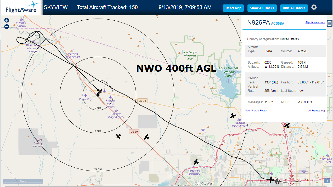Click the AZ 74 highway shield
Screen dimensions: 333x187
(x=143, y=101)
